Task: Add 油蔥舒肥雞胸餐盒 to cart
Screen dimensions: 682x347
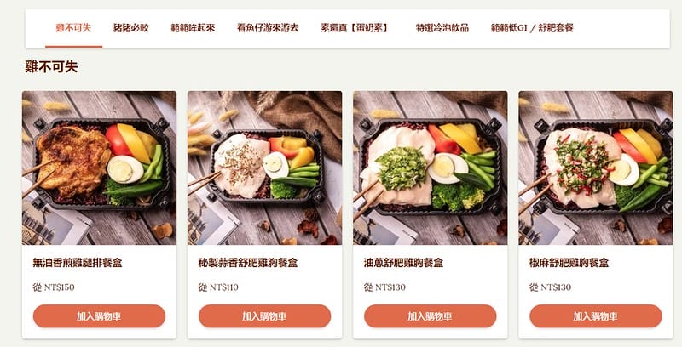Action: 431,316
